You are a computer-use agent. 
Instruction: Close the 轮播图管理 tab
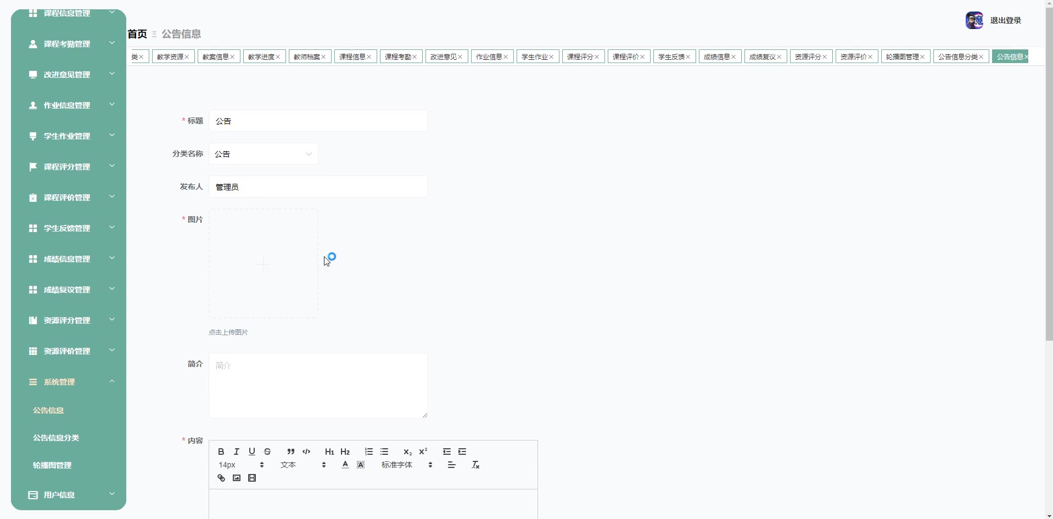[x=922, y=57]
